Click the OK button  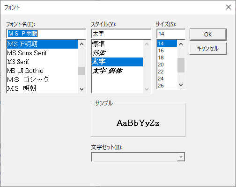tap(208, 35)
